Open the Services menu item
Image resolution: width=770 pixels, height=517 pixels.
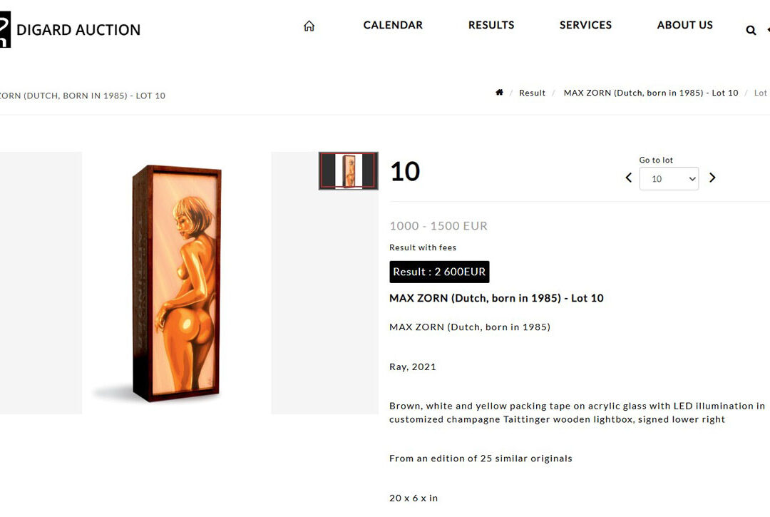585,25
